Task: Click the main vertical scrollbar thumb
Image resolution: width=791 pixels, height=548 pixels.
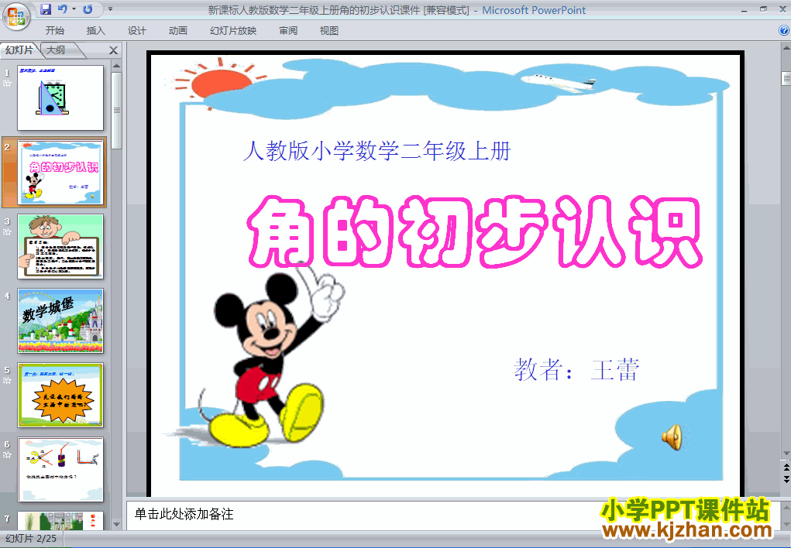Action: [x=786, y=79]
